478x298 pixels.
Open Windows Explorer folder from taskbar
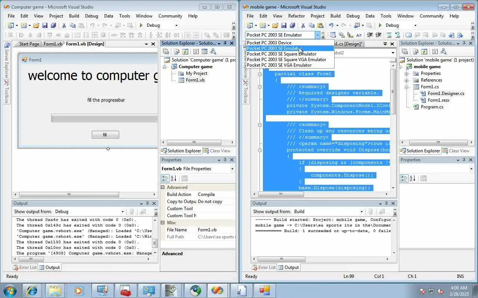pos(55,290)
